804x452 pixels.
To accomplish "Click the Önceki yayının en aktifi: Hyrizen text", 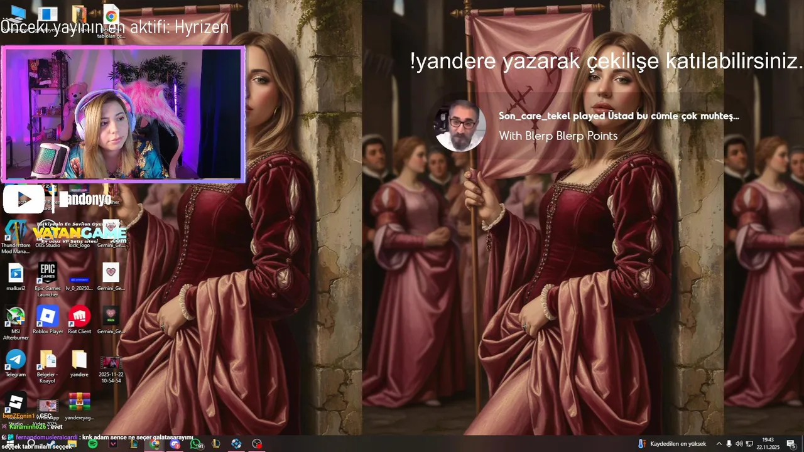I will click(x=114, y=28).
